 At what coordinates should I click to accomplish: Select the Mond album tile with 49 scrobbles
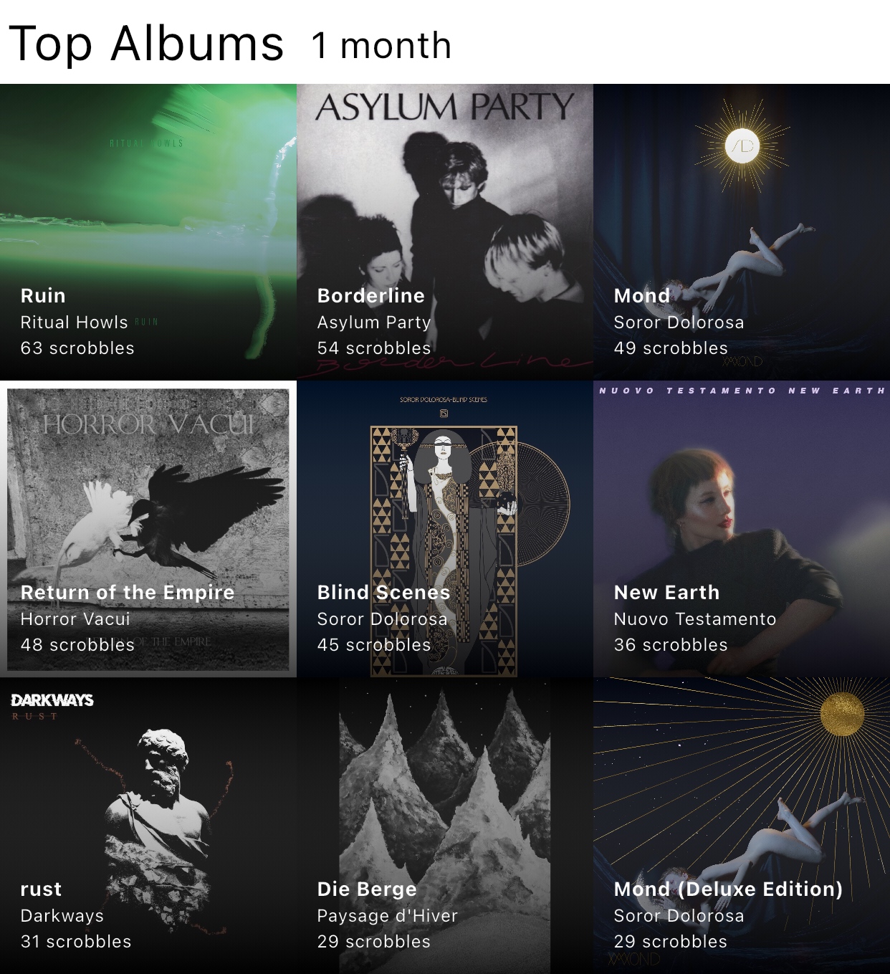coord(742,231)
